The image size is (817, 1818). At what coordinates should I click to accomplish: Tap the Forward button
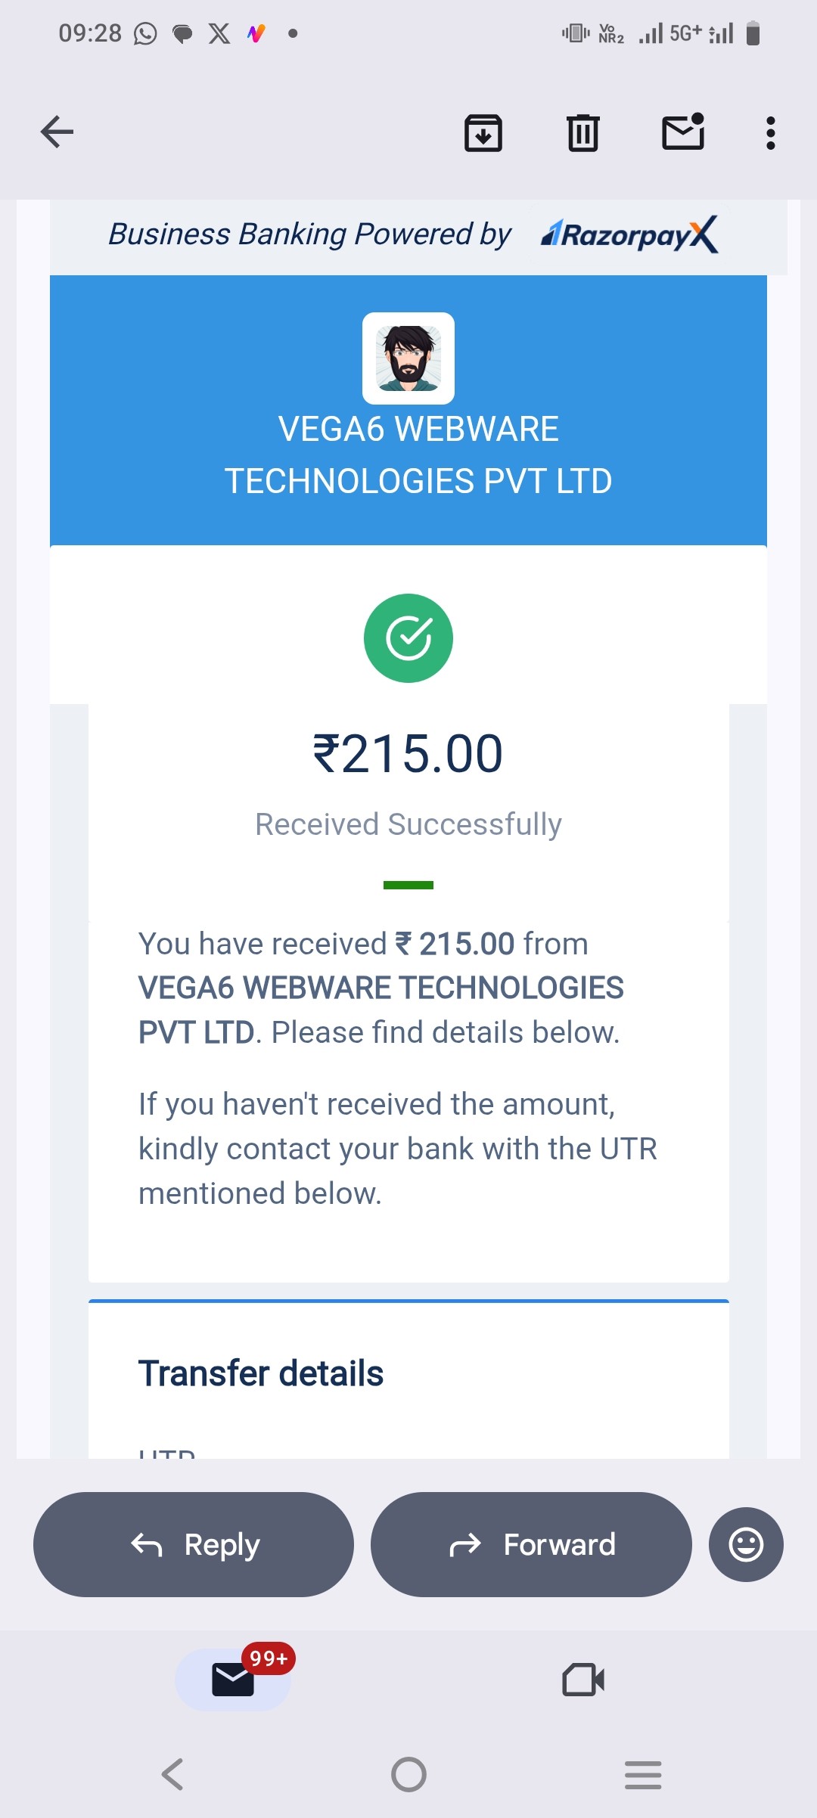coord(531,1544)
